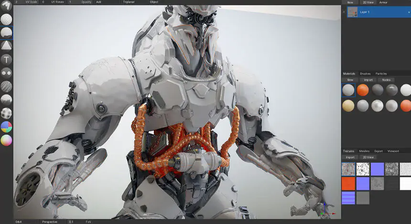Select the Text tool with T icon
This screenshot has height=224, width=411.
coord(7,60)
